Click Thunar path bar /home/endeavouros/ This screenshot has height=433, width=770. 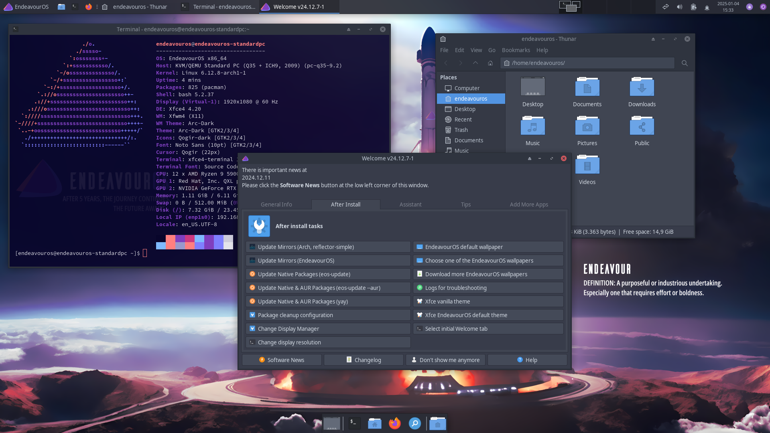(x=587, y=63)
